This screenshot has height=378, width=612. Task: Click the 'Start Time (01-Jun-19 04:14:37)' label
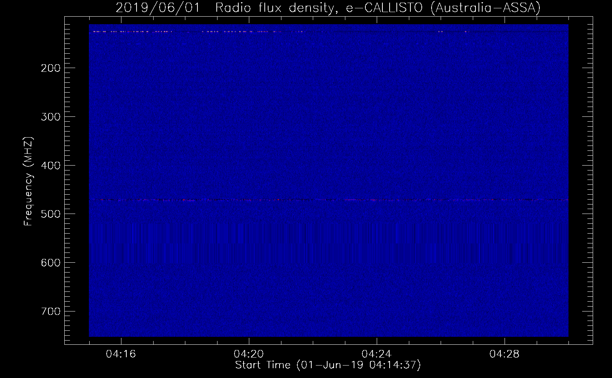click(328, 365)
